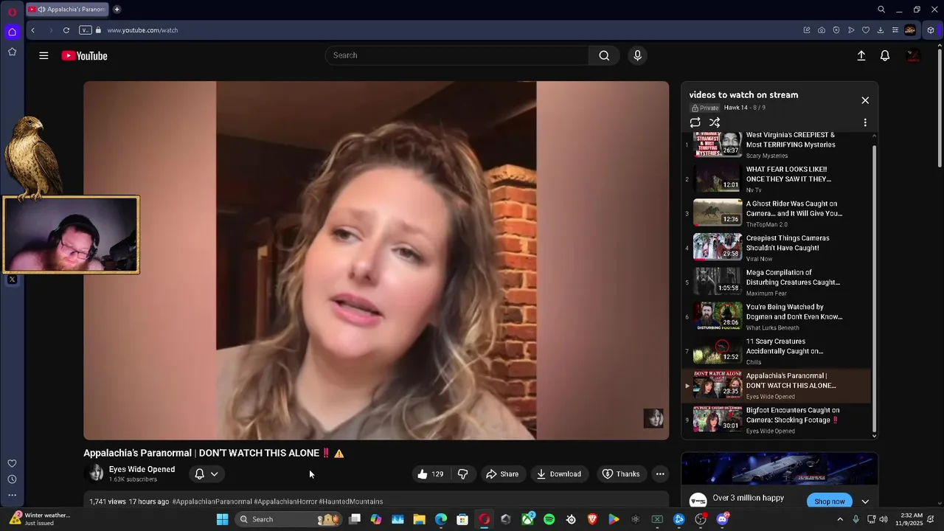Open Brave browser from taskbar
This screenshot has width=944, height=531.
tap(592, 519)
